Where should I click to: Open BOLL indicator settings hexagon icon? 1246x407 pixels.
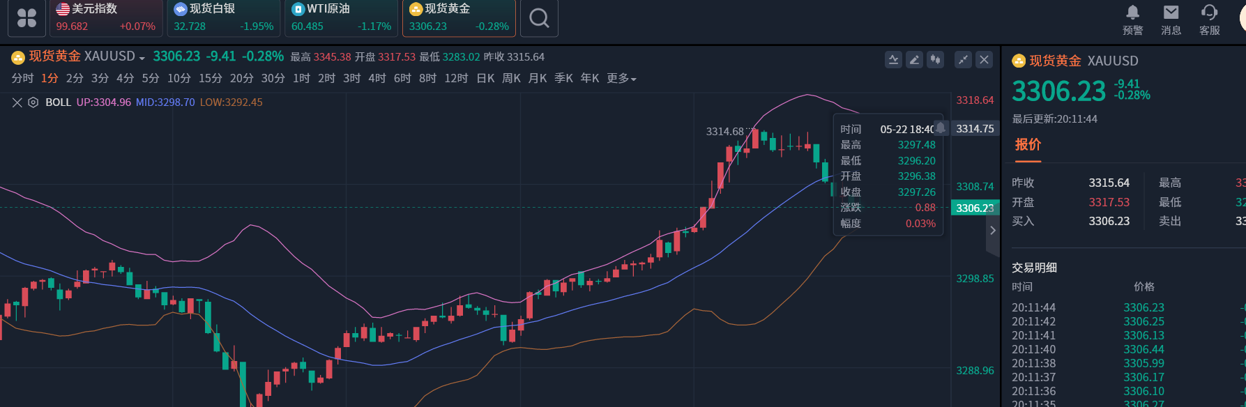coord(33,102)
